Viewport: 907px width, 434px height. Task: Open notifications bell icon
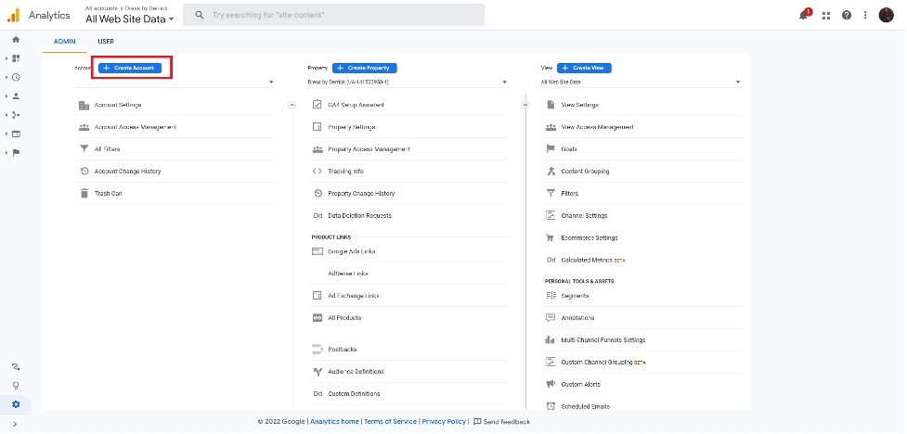tap(804, 15)
